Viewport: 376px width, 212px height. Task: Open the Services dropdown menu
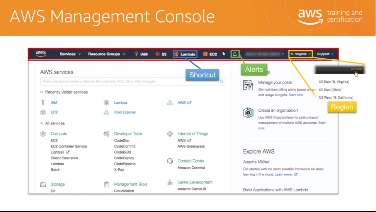(x=70, y=54)
